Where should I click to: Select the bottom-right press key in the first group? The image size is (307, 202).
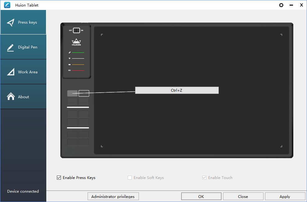point(84,101)
